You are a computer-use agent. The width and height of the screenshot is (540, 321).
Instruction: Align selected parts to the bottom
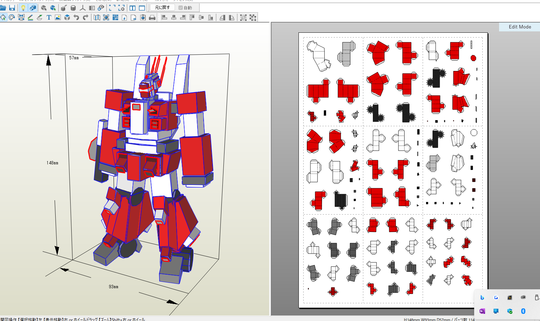(x=210, y=17)
